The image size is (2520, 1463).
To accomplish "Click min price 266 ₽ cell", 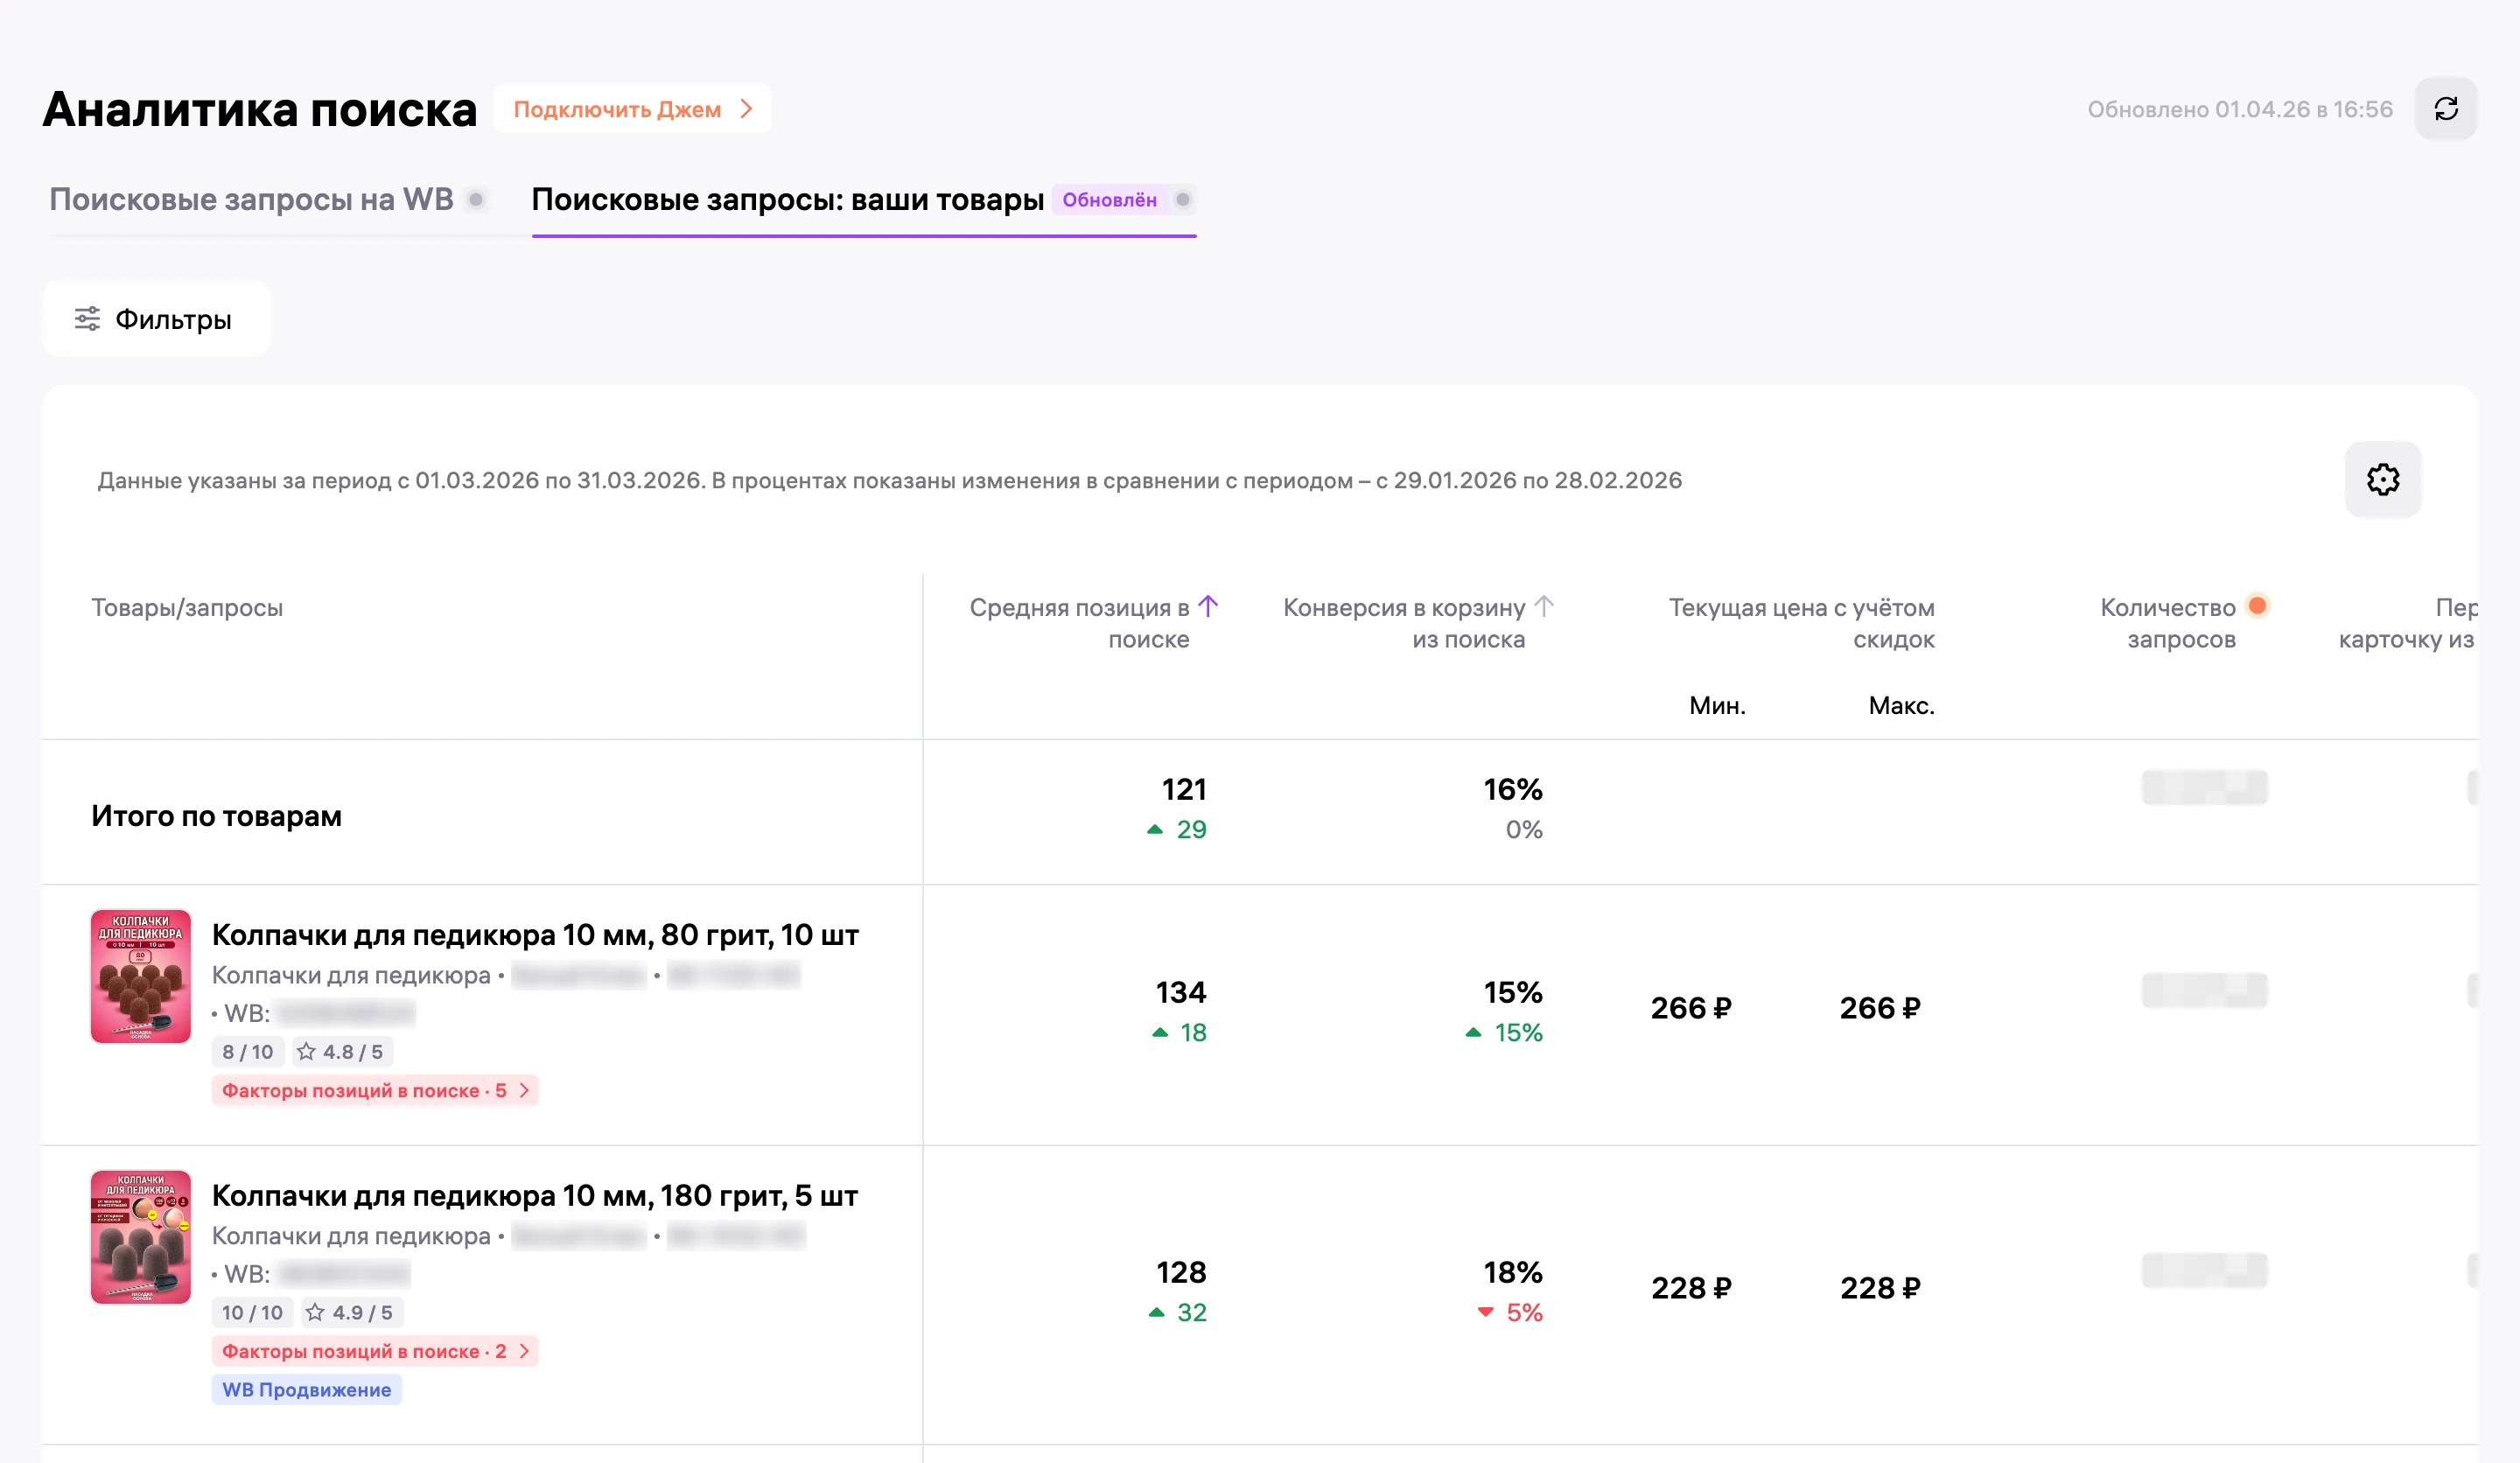I will click(x=1691, y=1008).
